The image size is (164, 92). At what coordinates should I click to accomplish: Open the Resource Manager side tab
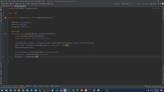pos(1,17)
